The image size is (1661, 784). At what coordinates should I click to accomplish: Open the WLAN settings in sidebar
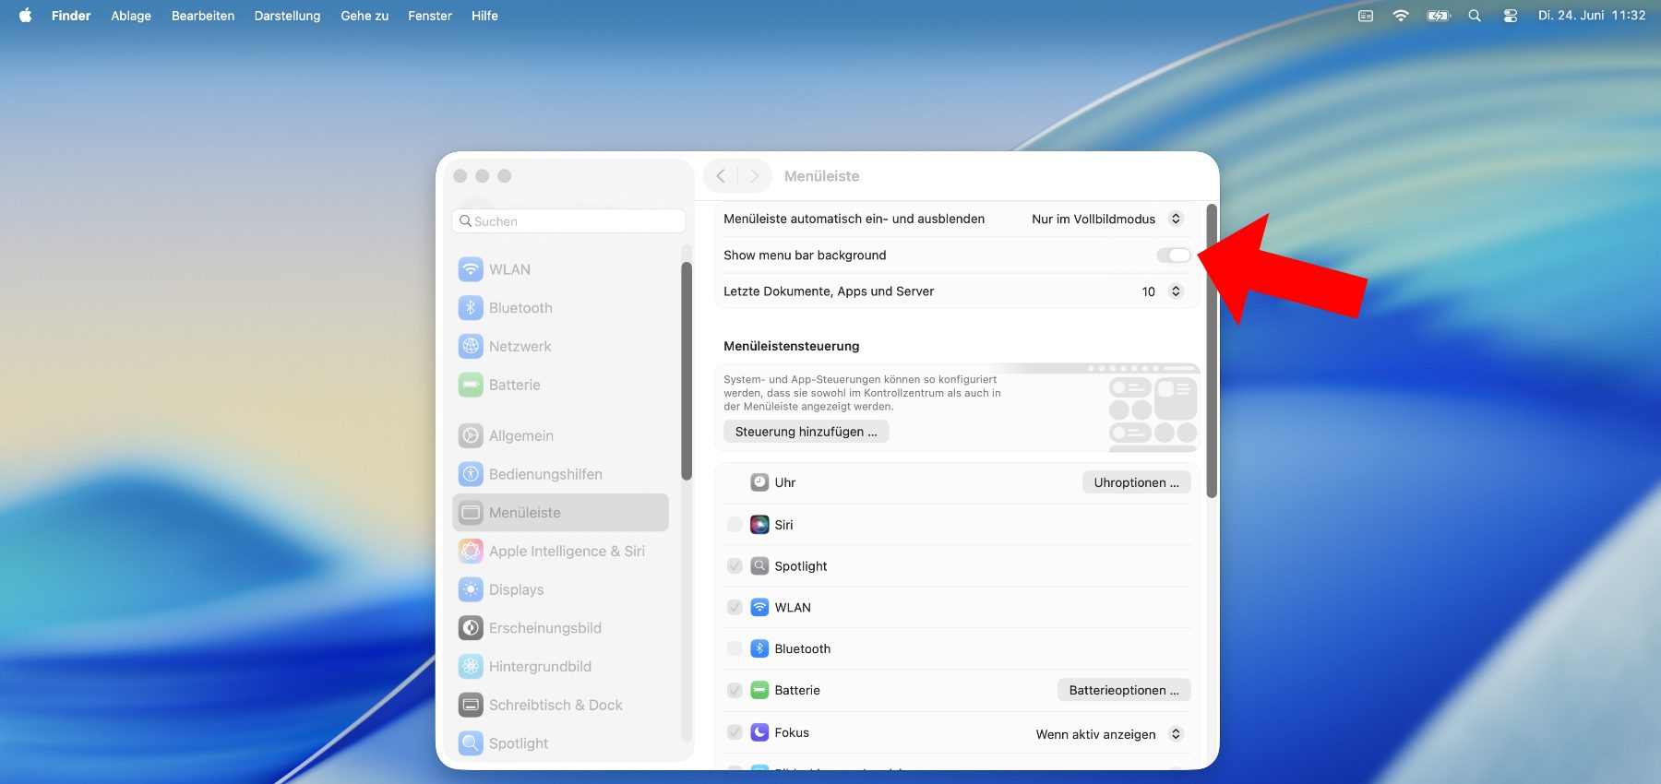(x=509, y=269)
